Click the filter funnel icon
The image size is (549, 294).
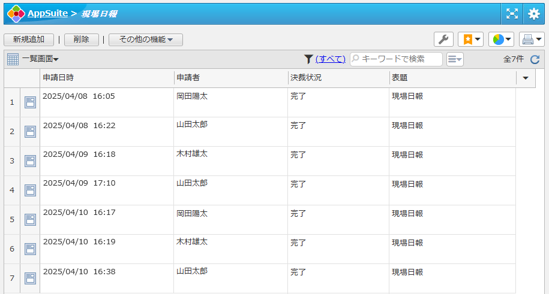tap(308, 59)
